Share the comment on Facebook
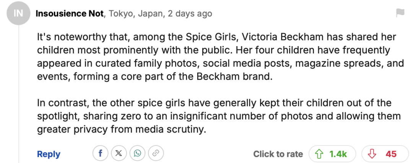 101,153
